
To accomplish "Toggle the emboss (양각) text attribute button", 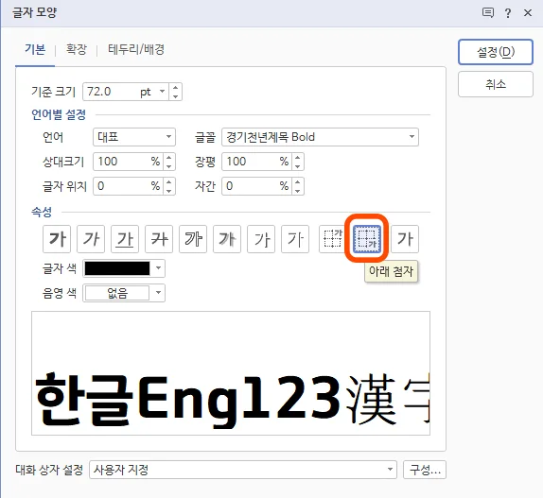I will pos(261,239).
